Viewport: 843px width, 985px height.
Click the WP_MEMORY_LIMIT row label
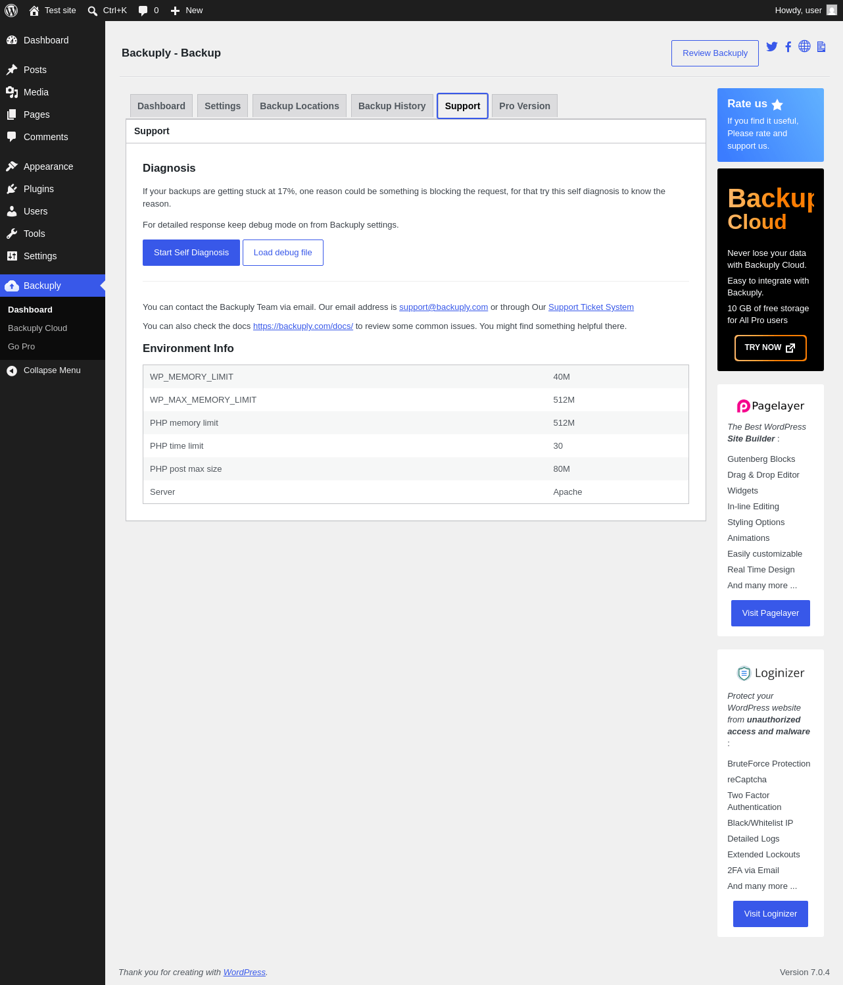pos(191,377)
